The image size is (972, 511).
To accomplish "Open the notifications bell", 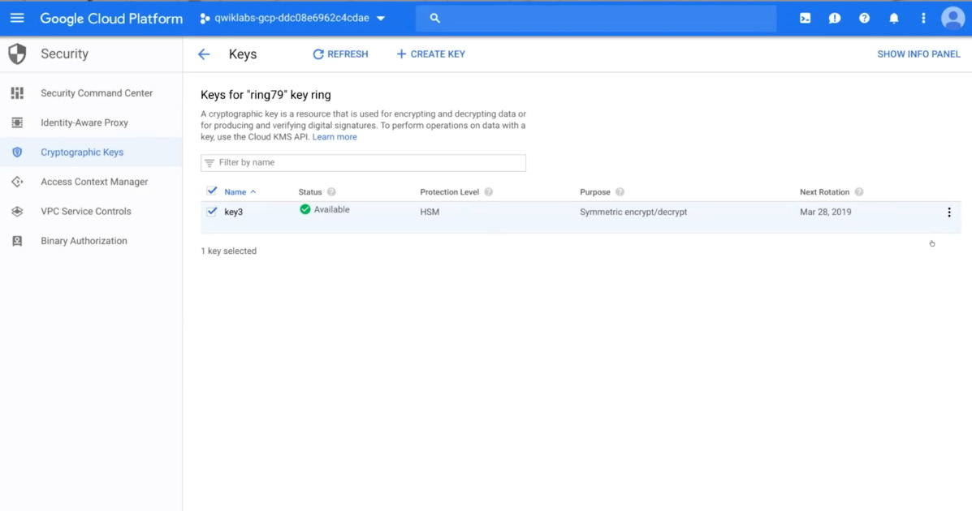I will click(894, 18).
